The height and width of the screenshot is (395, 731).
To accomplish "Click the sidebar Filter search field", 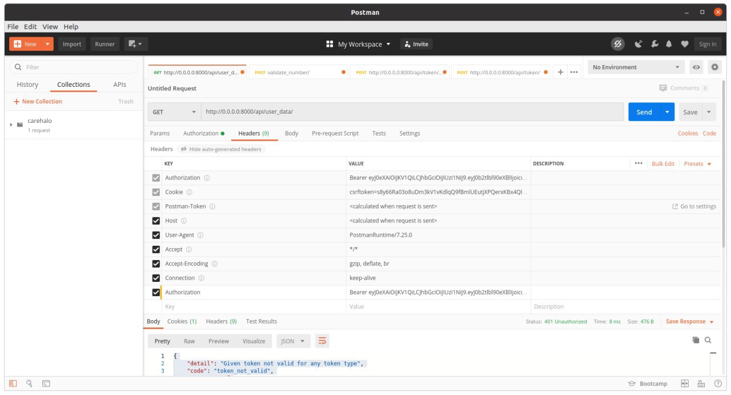I will pos(74,67).
